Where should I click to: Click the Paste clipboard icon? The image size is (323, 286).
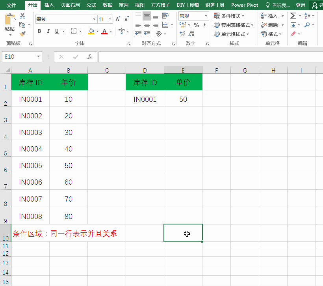pyautogui.click(x=10, y=20)
